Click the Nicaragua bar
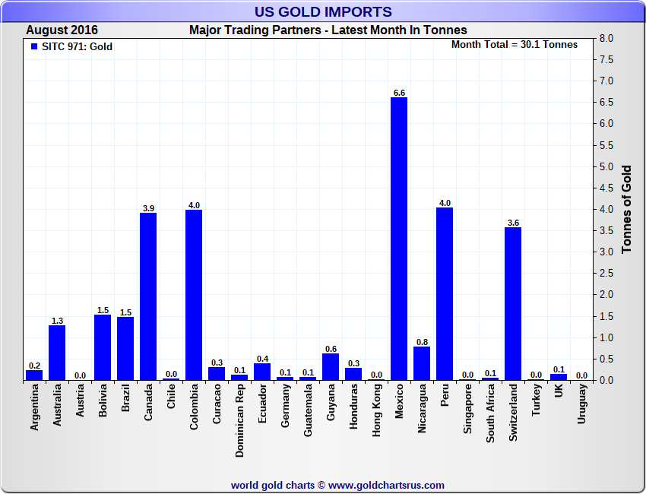 (422, 363)
